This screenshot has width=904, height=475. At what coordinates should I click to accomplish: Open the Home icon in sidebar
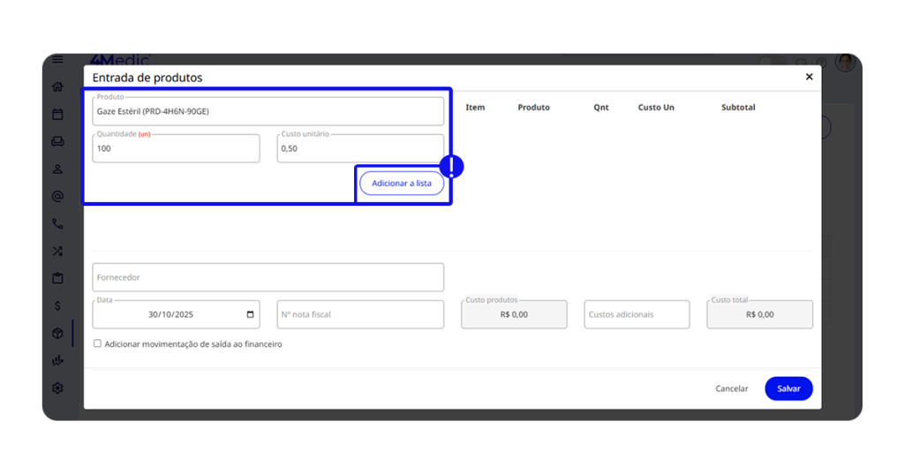tap(57, 87)
